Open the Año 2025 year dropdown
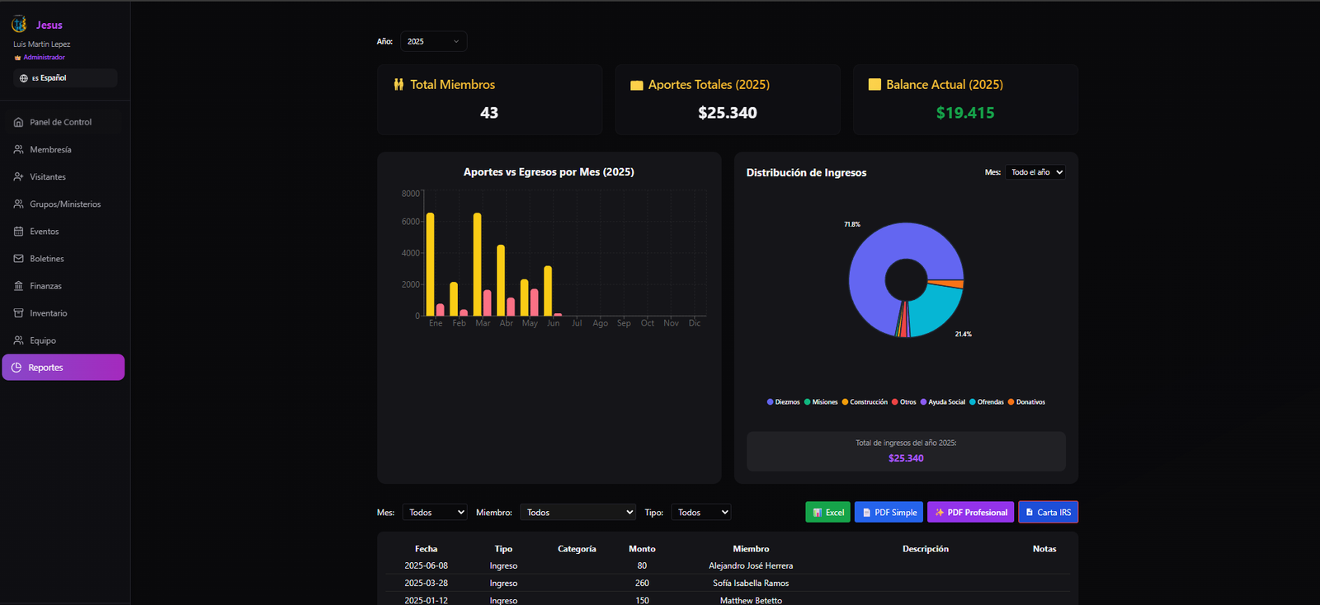 [433, 41]
